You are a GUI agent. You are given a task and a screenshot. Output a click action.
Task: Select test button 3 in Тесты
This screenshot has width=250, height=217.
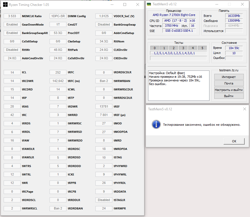[x=183, y=48]
